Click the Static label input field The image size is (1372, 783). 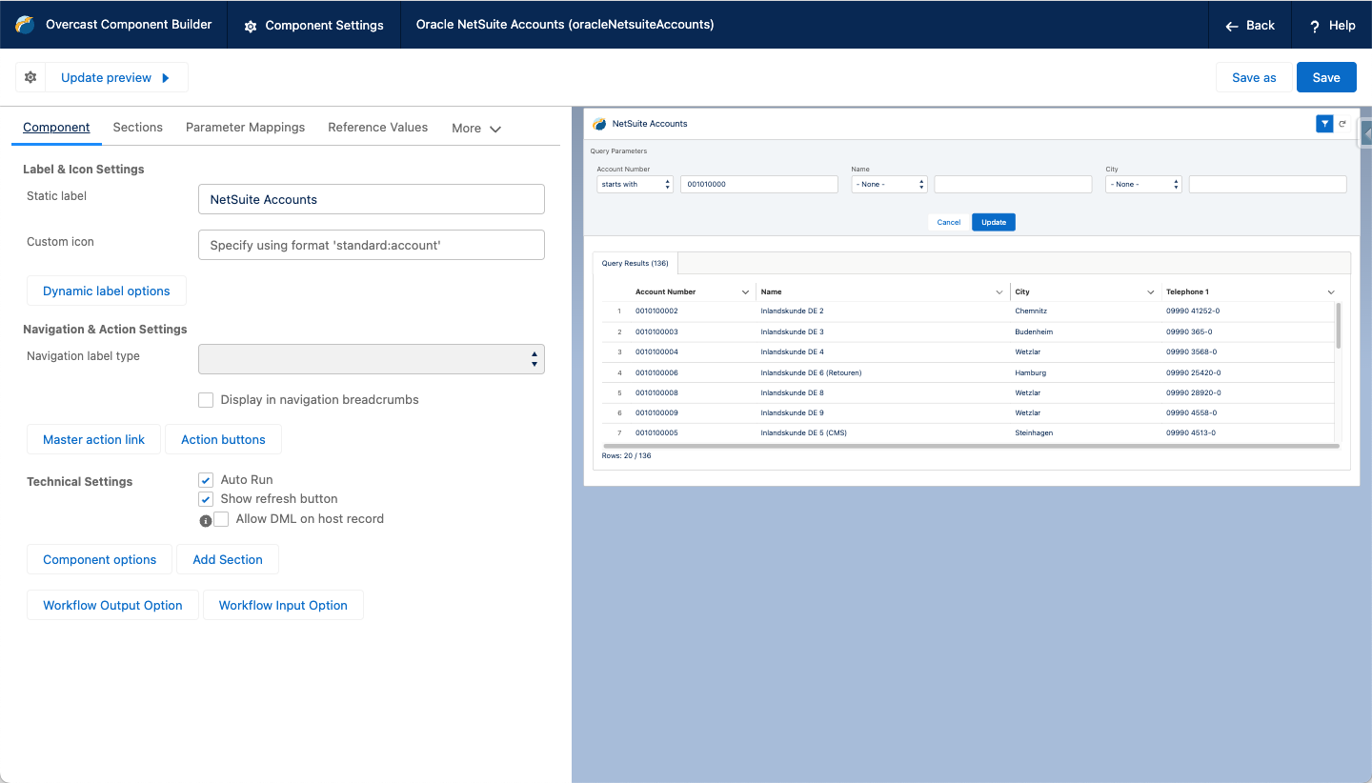pyautogui.click(x=372, y=199)
